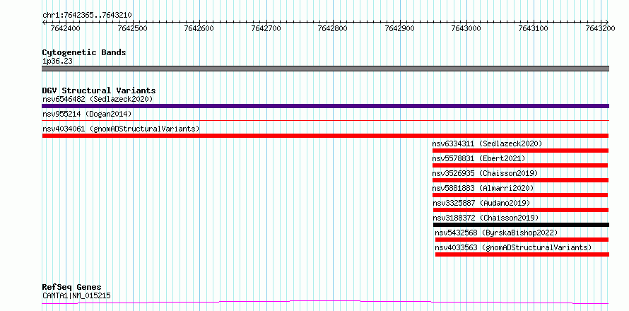Click ruler tick label 7642900
The image size is (629, 311).
pos(399,28)
